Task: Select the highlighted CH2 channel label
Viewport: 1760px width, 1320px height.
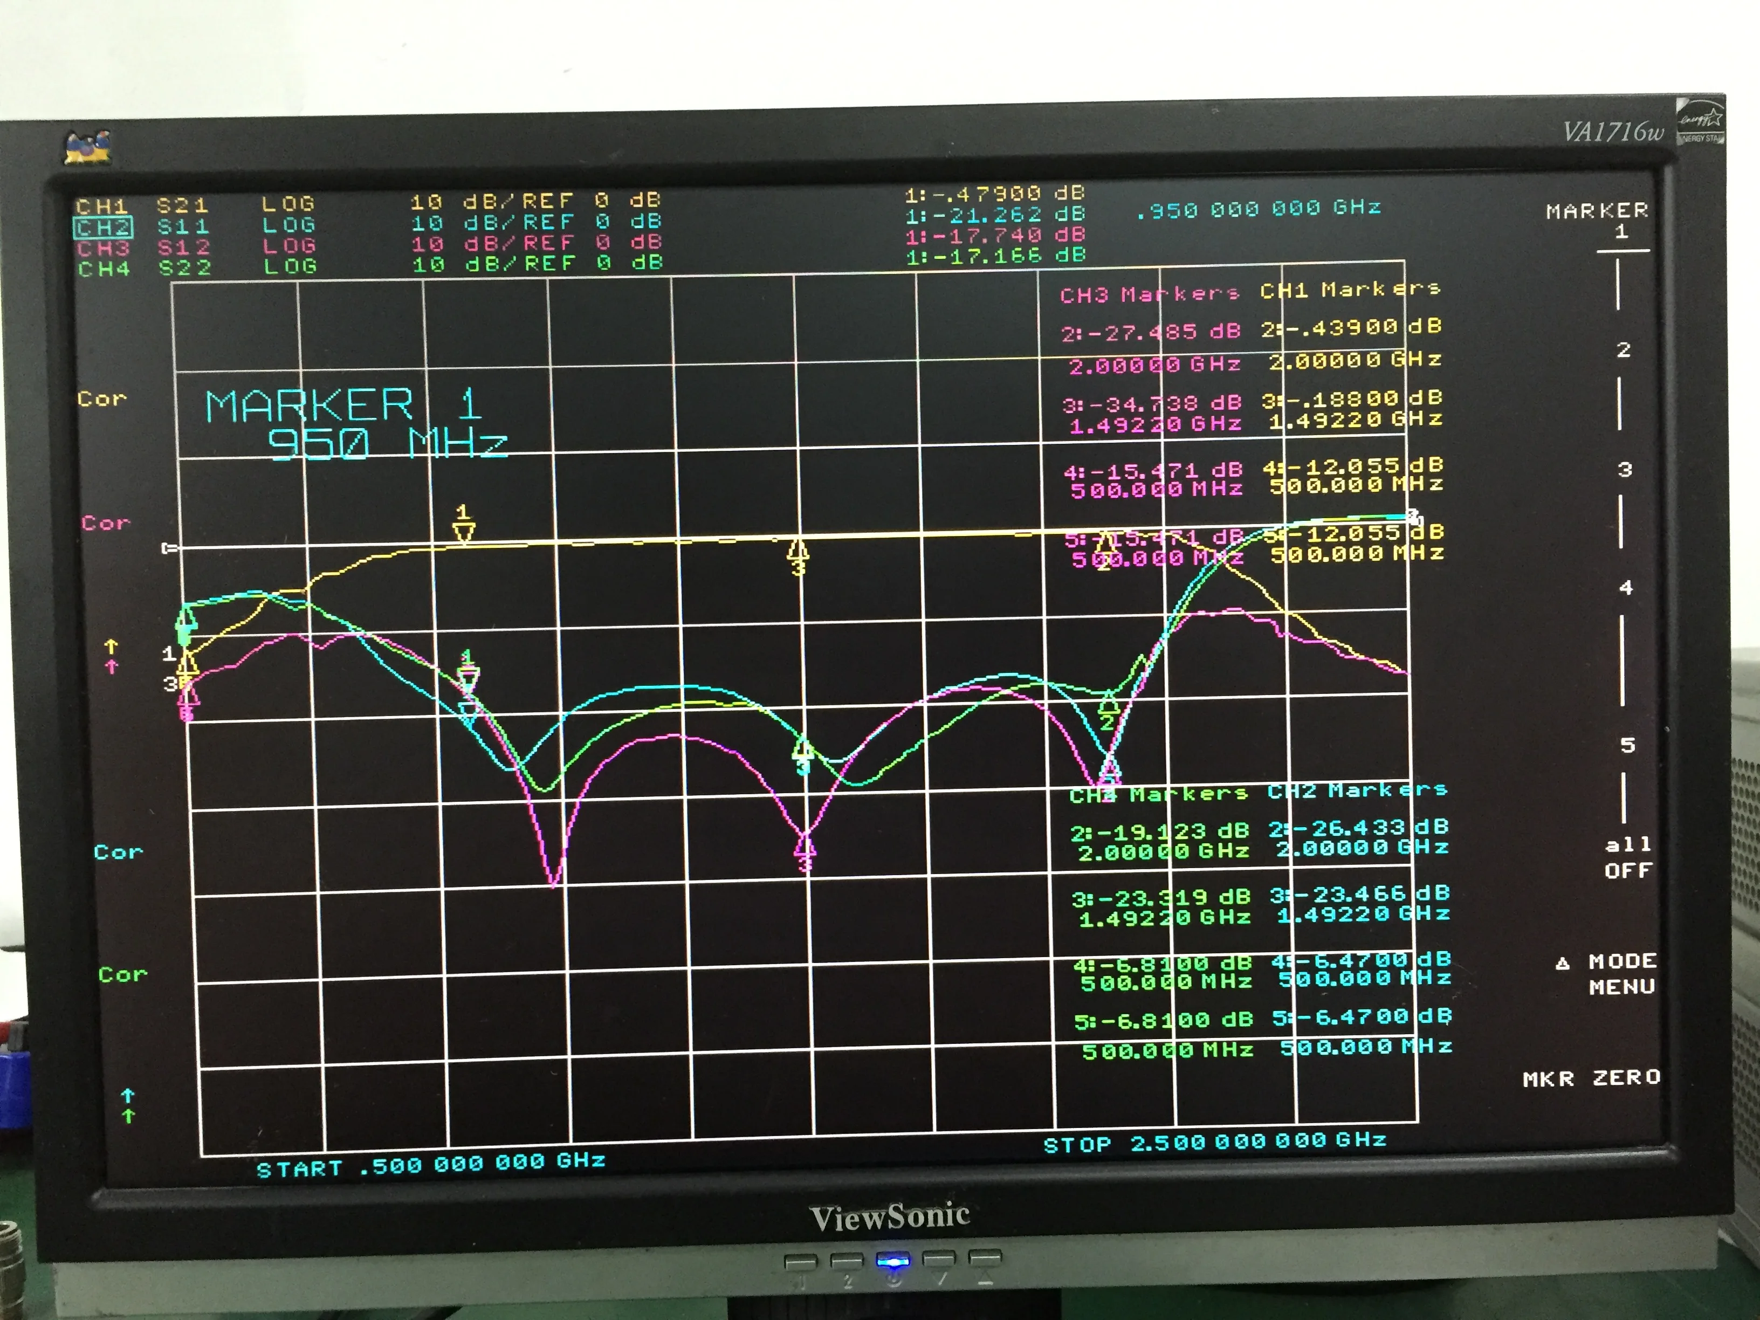Action: pos(104,228)
